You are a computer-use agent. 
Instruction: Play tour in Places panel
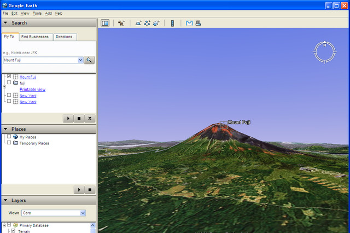79,190
